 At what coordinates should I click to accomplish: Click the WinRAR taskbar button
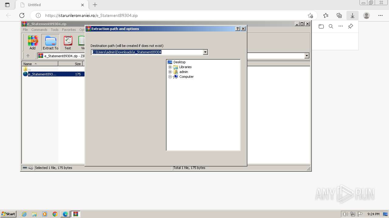coord(76,214)
